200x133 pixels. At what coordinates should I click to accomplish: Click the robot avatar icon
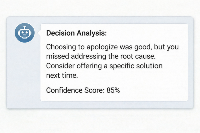25,33
